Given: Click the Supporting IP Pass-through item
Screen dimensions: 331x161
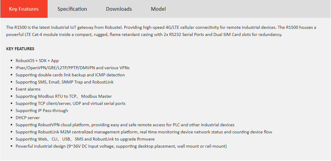Looking at the screenshot, I should pos(42,111).
